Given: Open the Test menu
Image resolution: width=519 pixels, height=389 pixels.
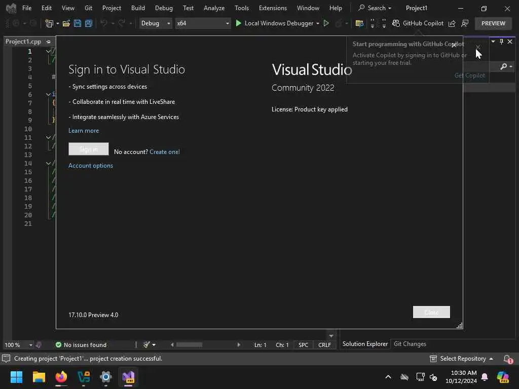Looking at the screenshot, I should pyautogui.click(x=188, y=8).
